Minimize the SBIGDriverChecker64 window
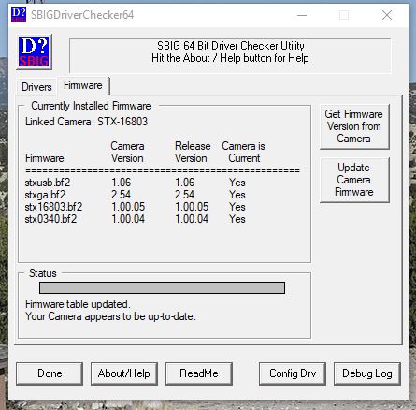 pos(302,15)
